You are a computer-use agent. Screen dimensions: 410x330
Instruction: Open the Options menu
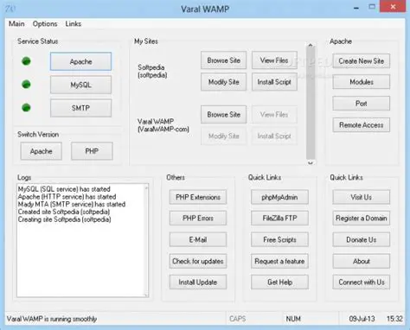pos(45,23)
